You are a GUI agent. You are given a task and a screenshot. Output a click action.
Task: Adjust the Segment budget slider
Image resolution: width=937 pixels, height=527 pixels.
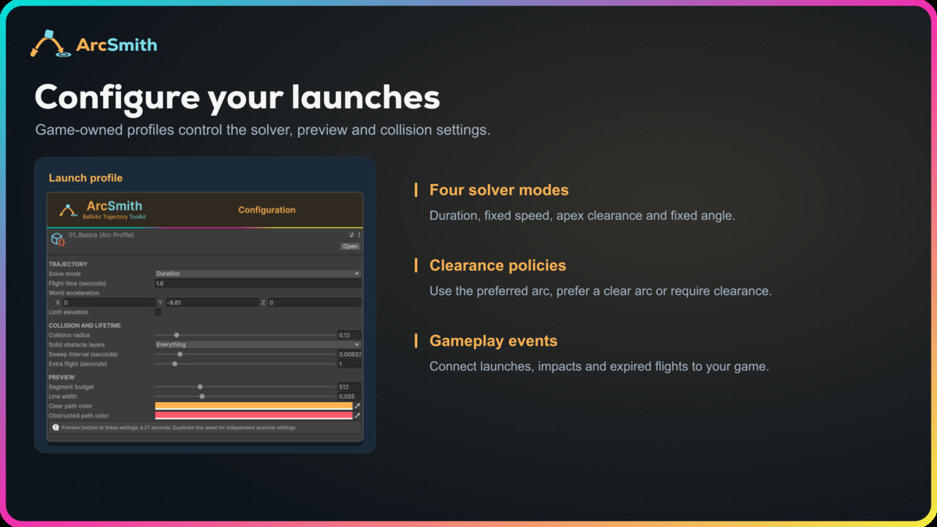[x=244, y=386]
